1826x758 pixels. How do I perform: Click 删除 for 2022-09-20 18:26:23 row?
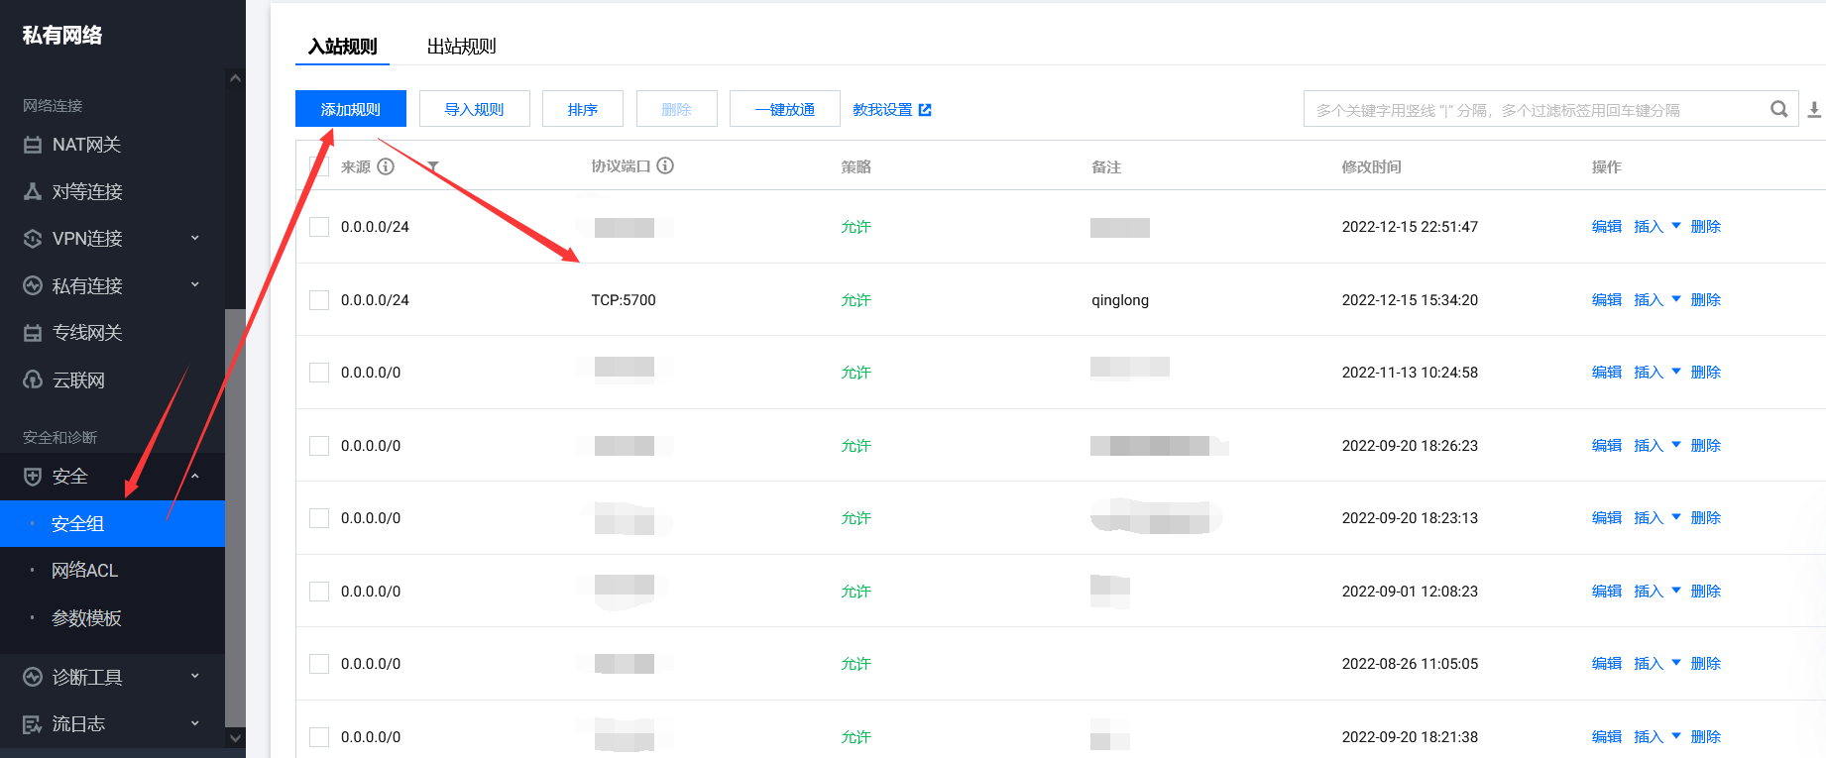[1706, 446]
